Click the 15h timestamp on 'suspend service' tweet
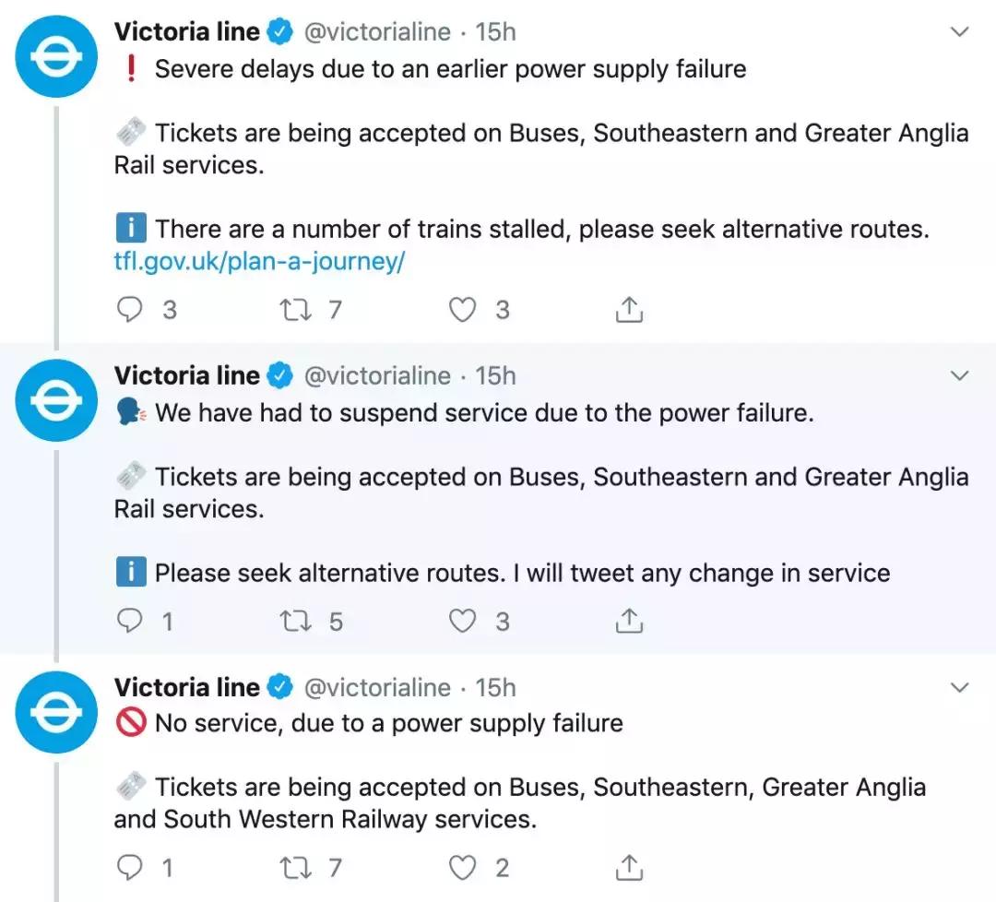The image size is (996, 902). coord(495,376)
